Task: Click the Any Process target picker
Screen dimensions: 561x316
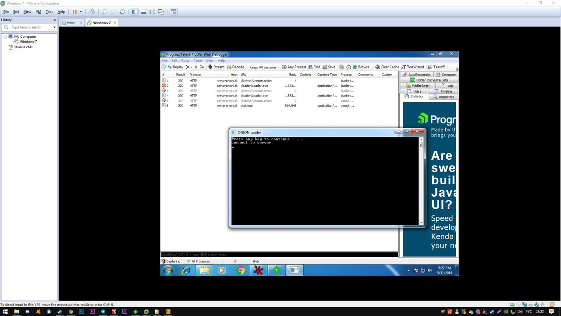Action: (x=294, y=67)
